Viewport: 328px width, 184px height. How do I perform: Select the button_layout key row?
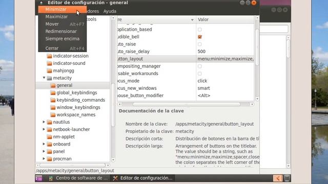(x=186, y=59)
